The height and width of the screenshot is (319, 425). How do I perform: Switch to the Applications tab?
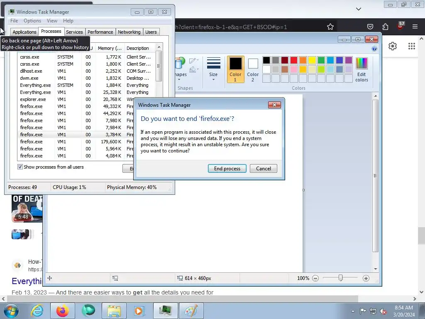point(24,32)
